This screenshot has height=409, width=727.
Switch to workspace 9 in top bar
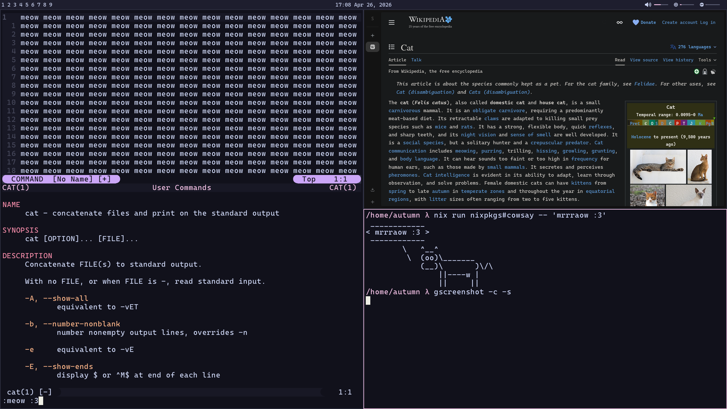click(x=51, y=5)
